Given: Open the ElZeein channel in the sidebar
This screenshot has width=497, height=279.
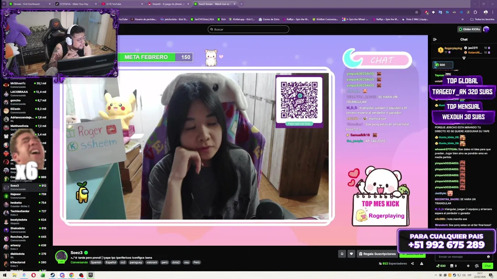Looking at the screenshot, I should point(26,110).
